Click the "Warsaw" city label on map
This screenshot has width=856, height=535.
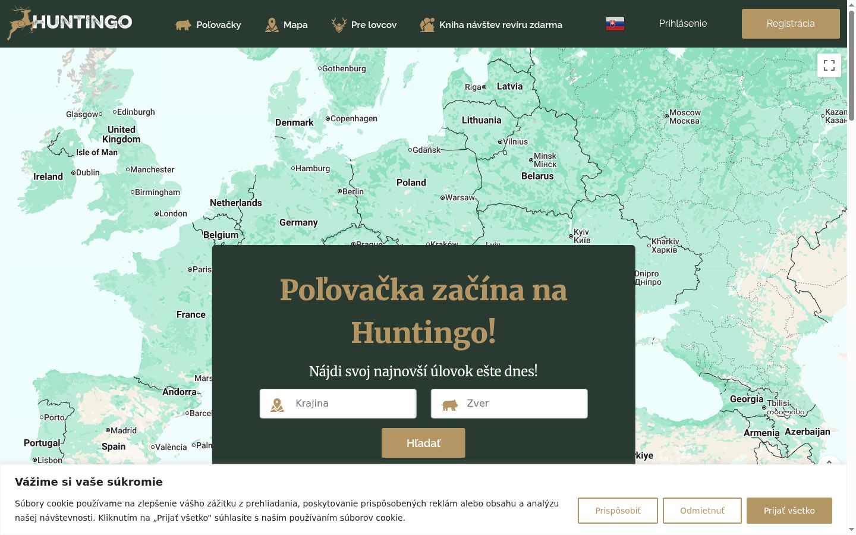[x=460, y=197]
